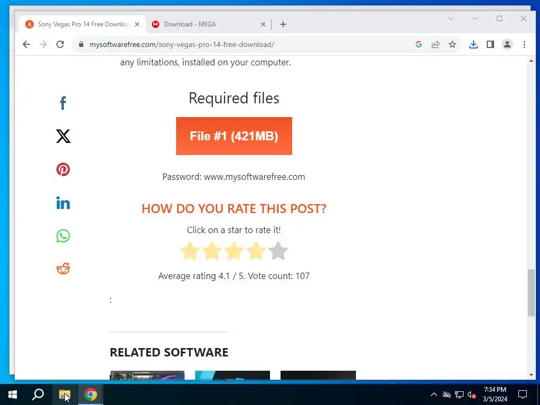
Task: Select the password text www.mysoftwarefree.com
Action: (x=255, y=177)
